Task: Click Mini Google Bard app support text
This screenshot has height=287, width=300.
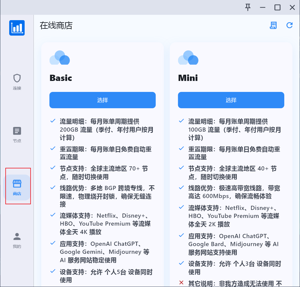Action: click(x=234, y=244)
